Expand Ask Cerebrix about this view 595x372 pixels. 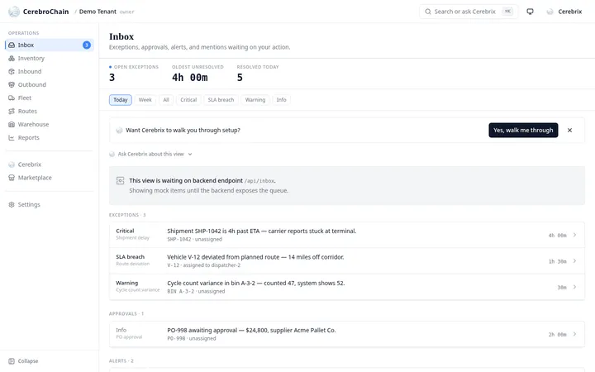point(150,154)
